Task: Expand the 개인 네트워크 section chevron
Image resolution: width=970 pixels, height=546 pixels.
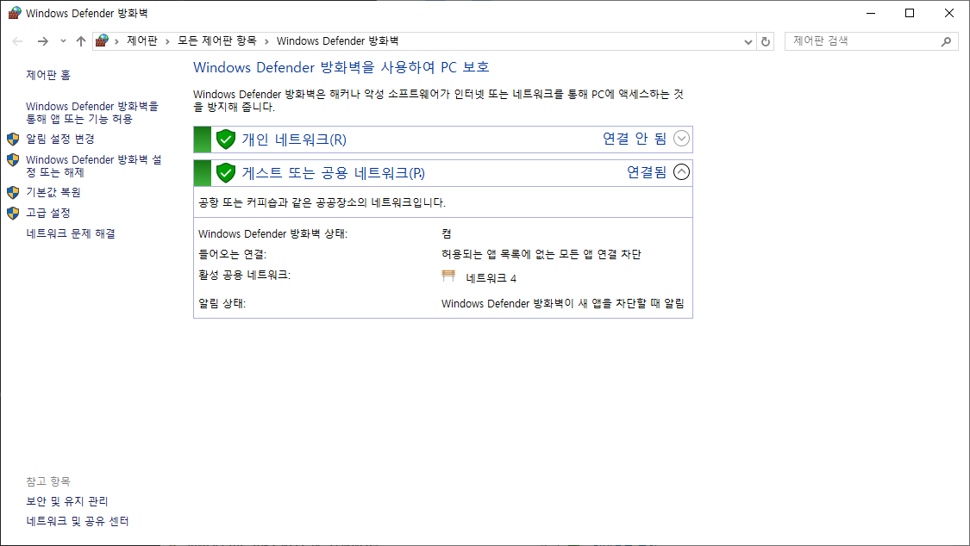Action: tap(681, 139)
